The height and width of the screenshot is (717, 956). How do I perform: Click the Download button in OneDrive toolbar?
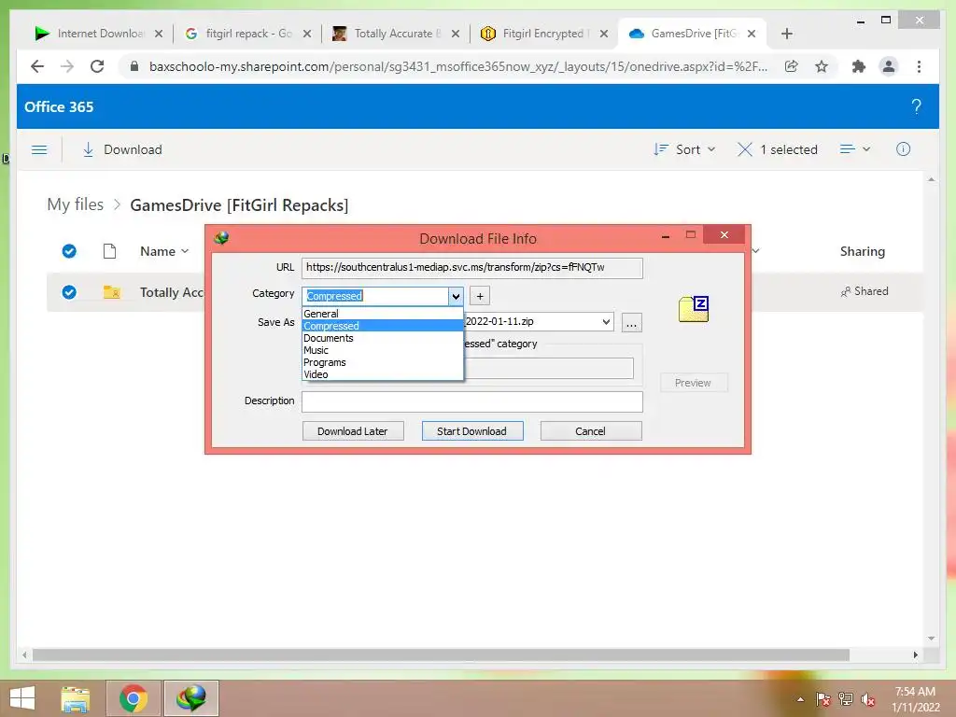[x=122, y=149]
